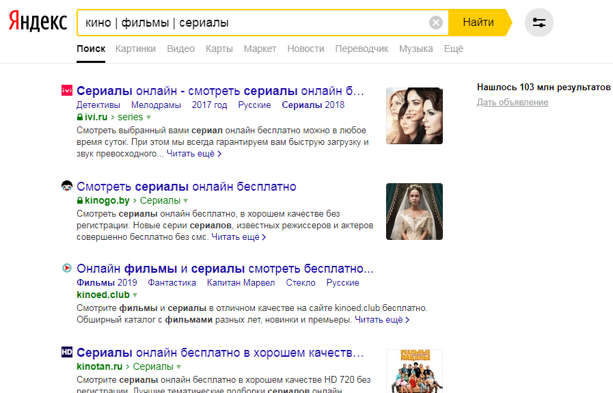
Task: Expand the ivi.ru result dropdown arrow
Action: [148, 118]
